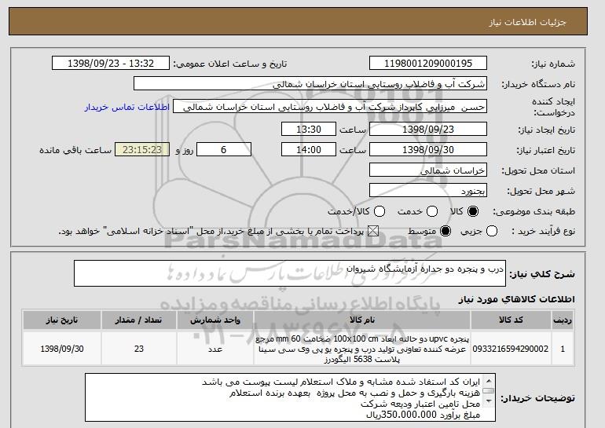Viewport: 605px width, 428px height.
Task: Click the validity time field 14:00
Action: pos(309,150)
